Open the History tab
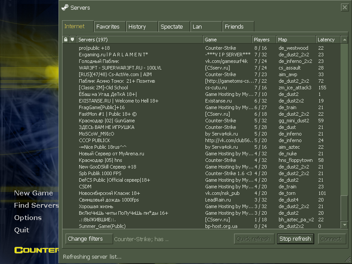Screen dimensions: 352x264 pos(142,27)
